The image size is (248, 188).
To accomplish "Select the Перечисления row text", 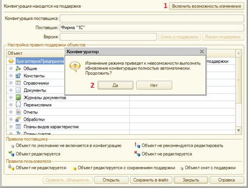I will point(38,105).
